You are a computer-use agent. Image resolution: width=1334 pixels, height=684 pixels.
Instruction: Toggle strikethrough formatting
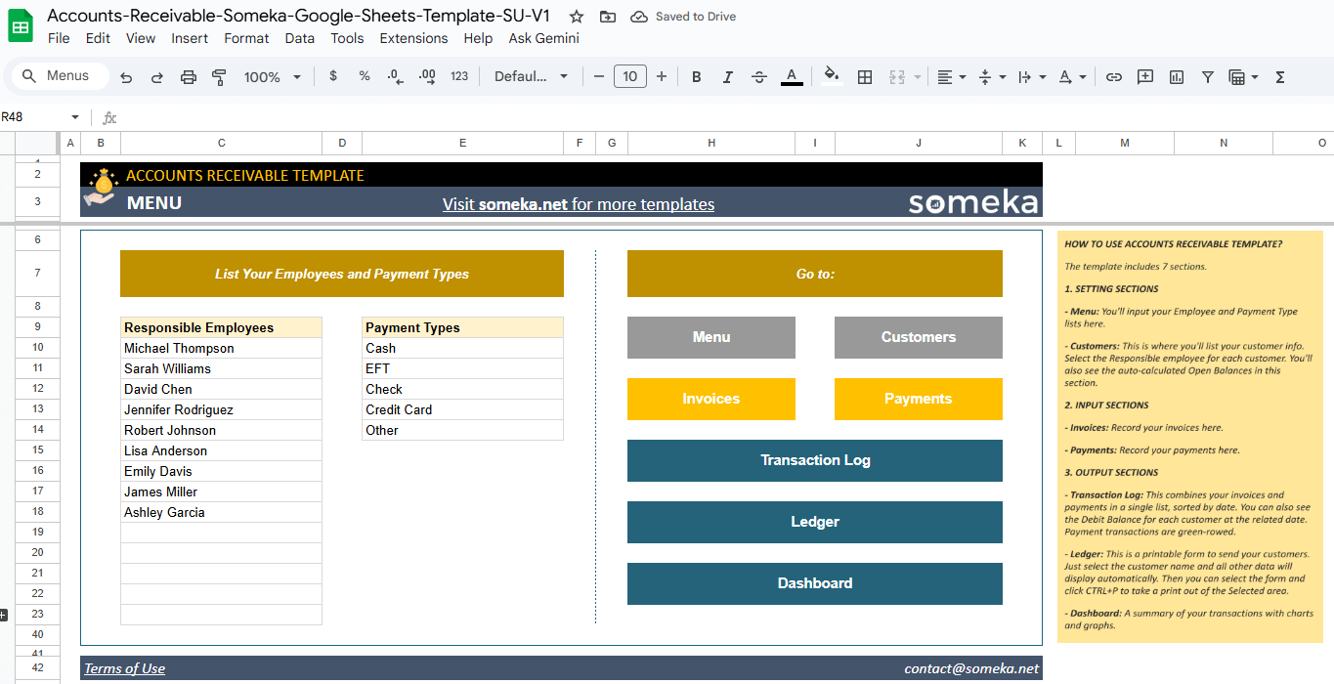tap(759, 75)
